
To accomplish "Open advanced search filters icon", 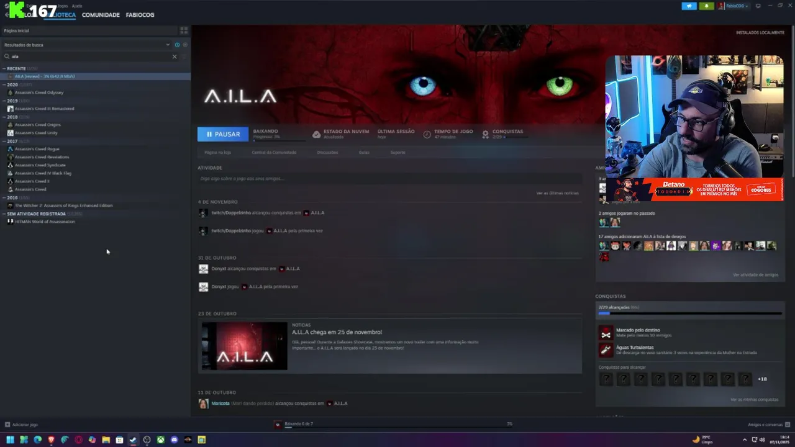I will click(184, 56).
